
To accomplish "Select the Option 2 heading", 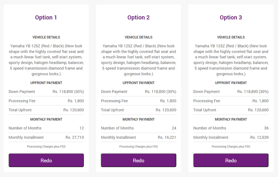I will (138, 17).
